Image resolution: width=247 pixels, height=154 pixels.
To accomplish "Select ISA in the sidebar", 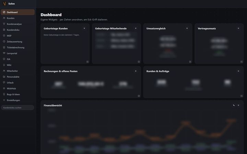I will [17, 59].
